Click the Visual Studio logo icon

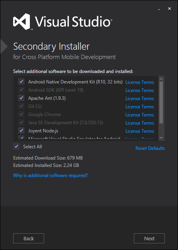pyautogui.click(x=21, y=21)
